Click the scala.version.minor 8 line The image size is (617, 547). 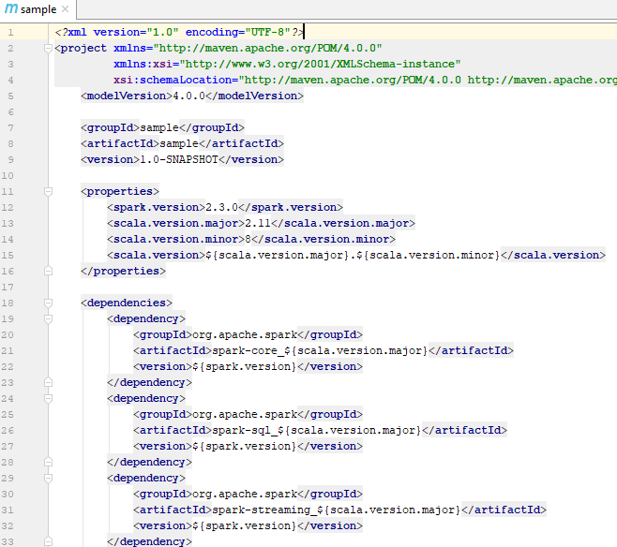pos(251,240)
